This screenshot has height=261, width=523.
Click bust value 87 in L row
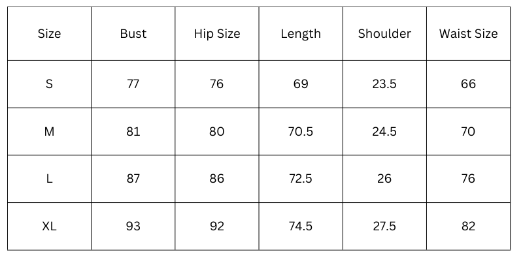133,179
